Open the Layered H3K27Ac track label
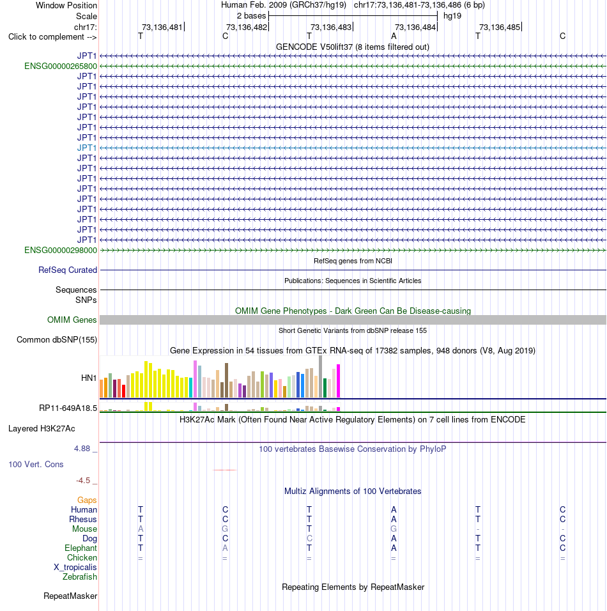This screenshot has width=607, height=611. point(42,429)
